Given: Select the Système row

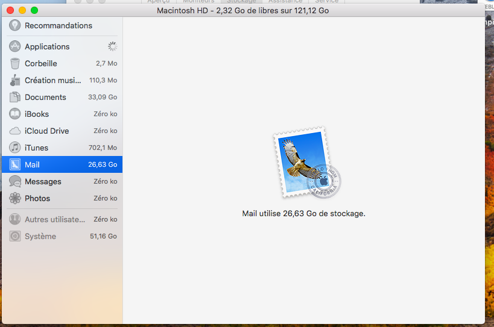Looking at the screenshot, I should [x=62, y=236].
